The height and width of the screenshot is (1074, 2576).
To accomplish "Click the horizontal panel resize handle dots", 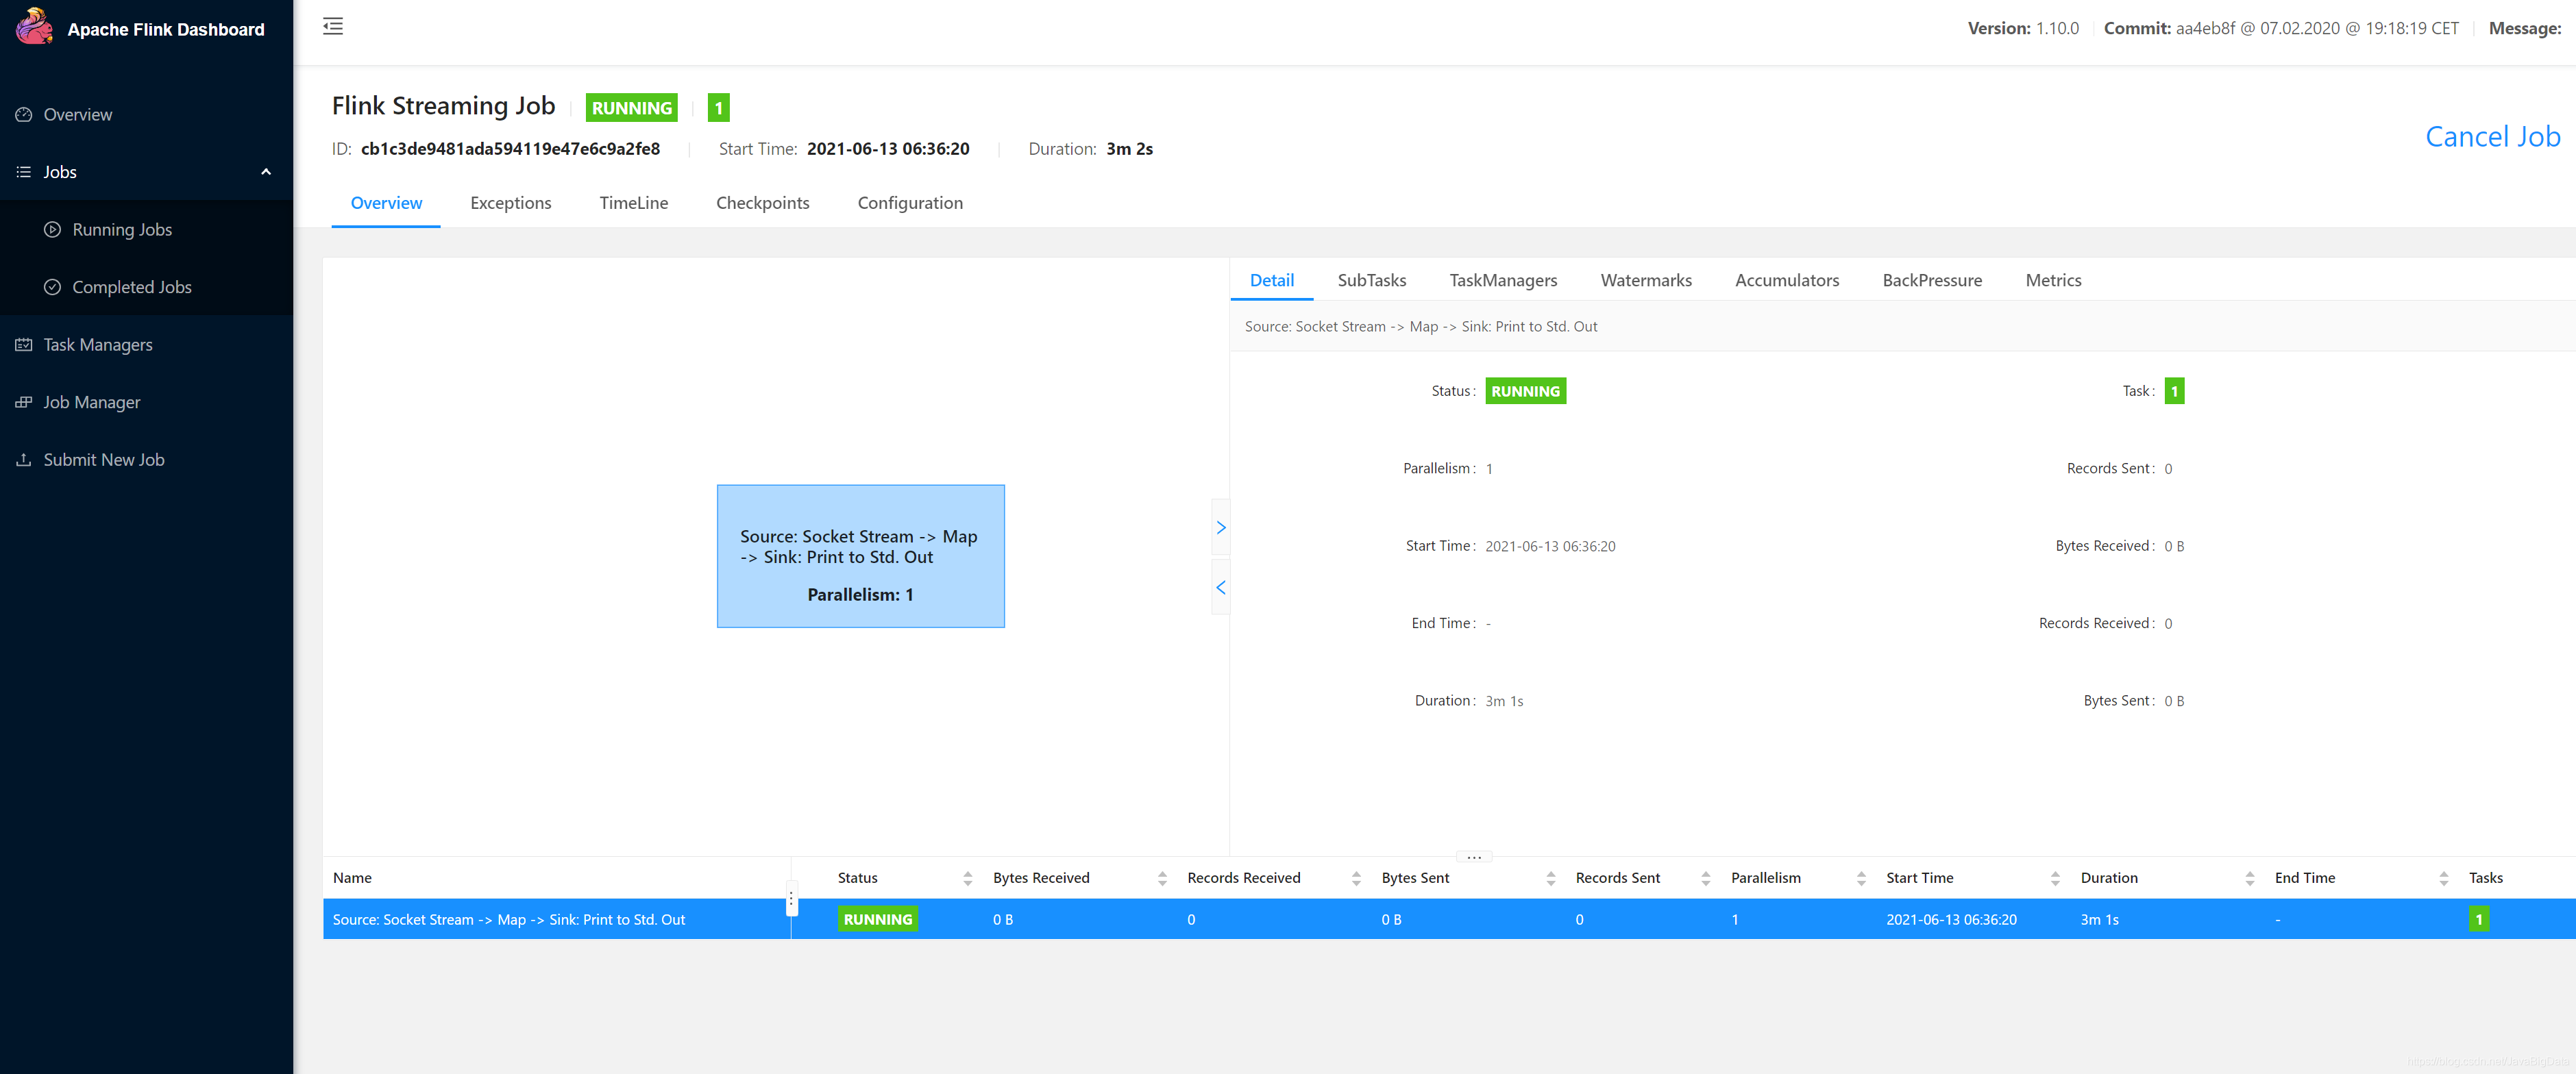I will tap(1474, 857).
